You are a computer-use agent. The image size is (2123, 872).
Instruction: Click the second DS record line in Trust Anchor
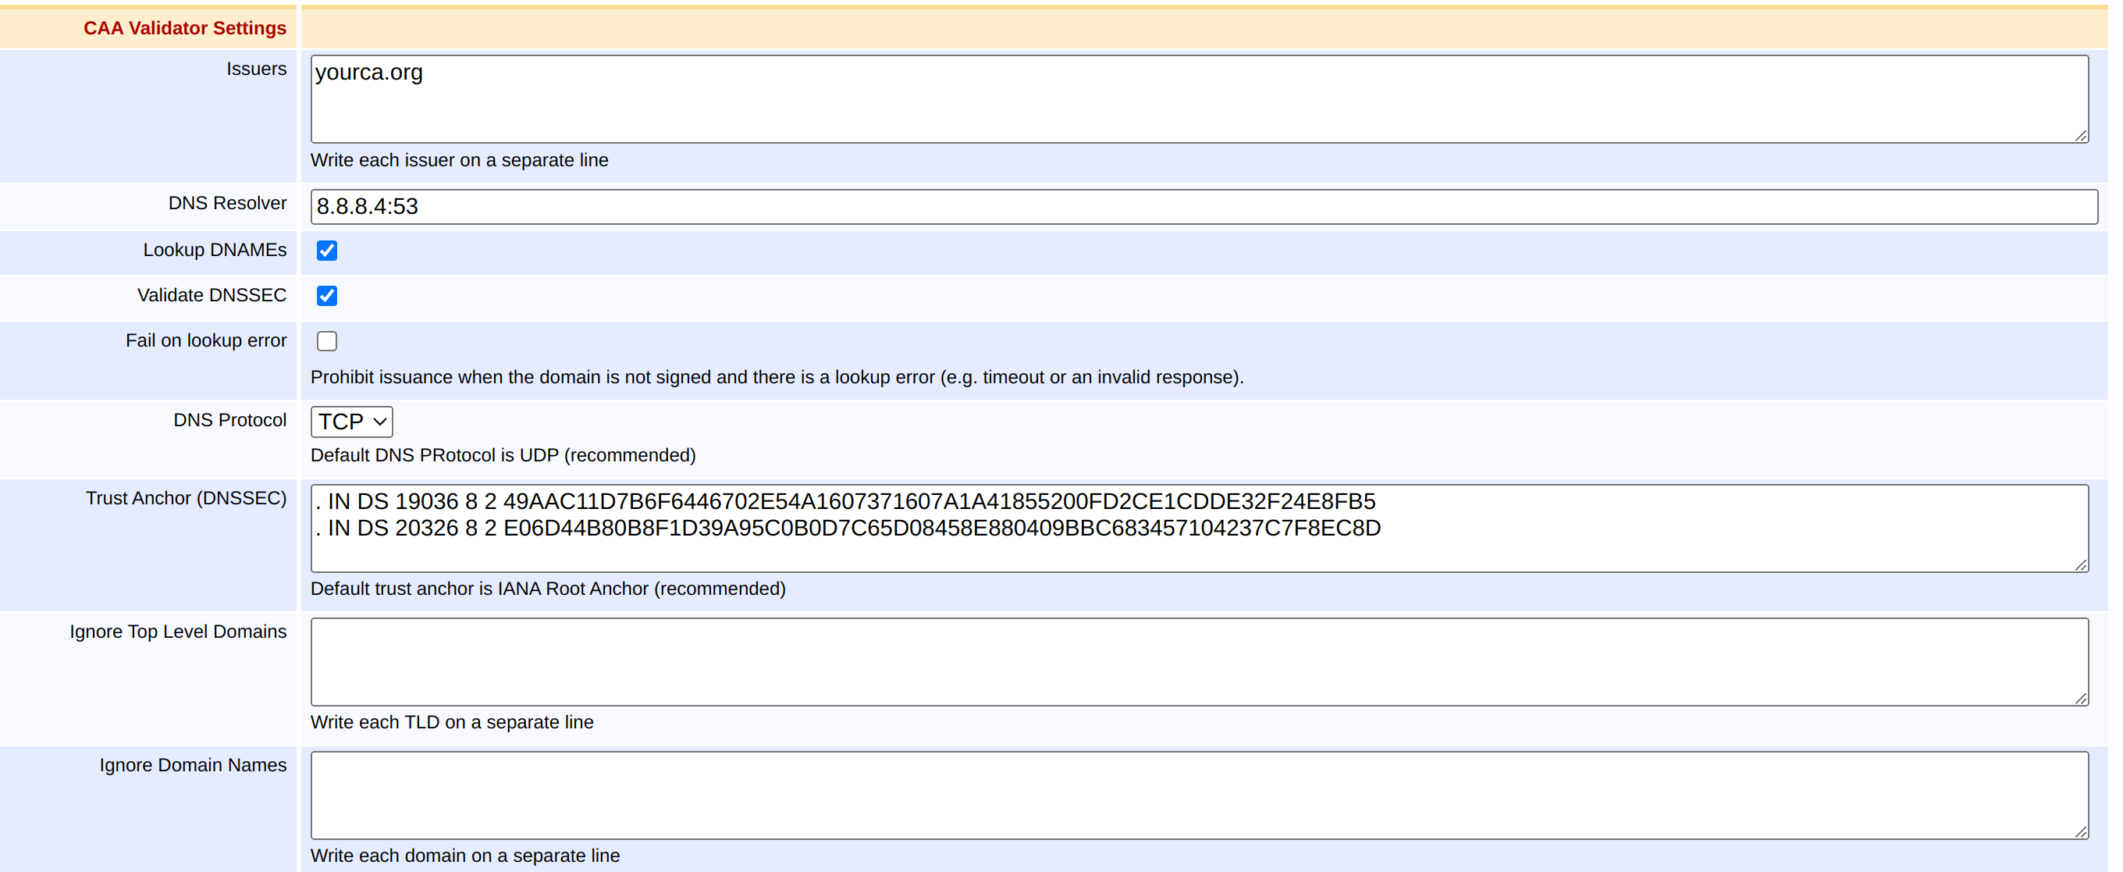pos(849,529)
